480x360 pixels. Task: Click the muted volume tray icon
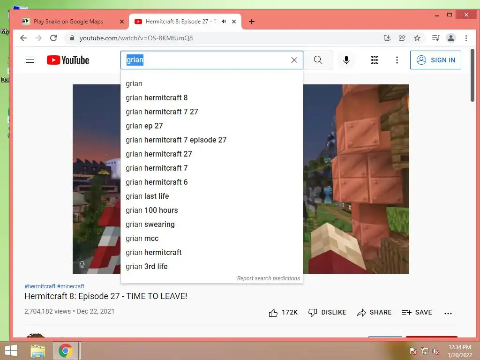click(x=436, y=351)
